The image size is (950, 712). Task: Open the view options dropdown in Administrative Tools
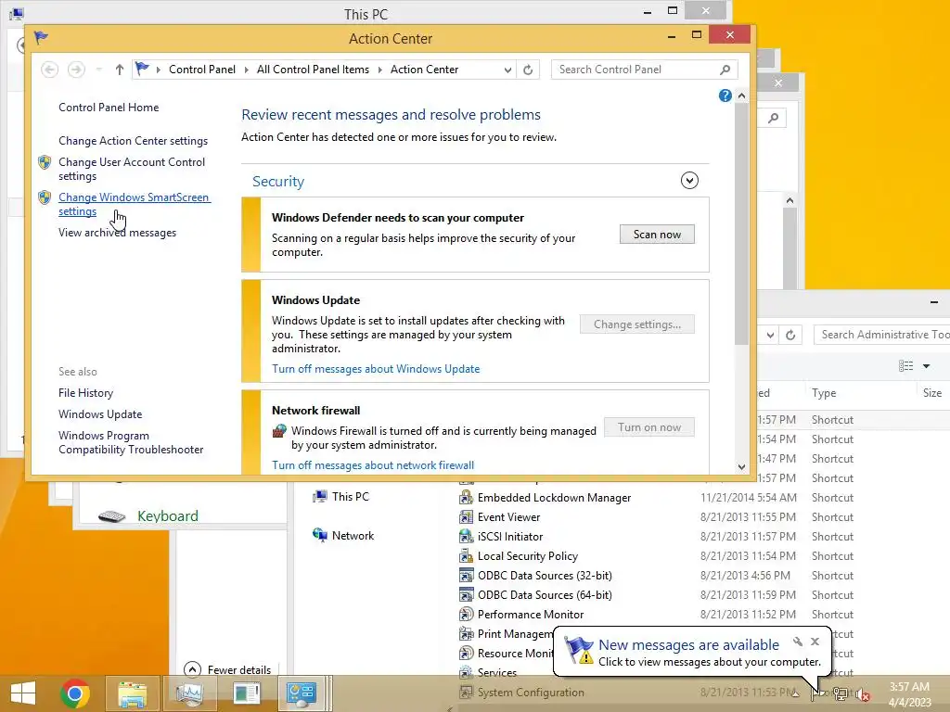click(x=926, y=365)
